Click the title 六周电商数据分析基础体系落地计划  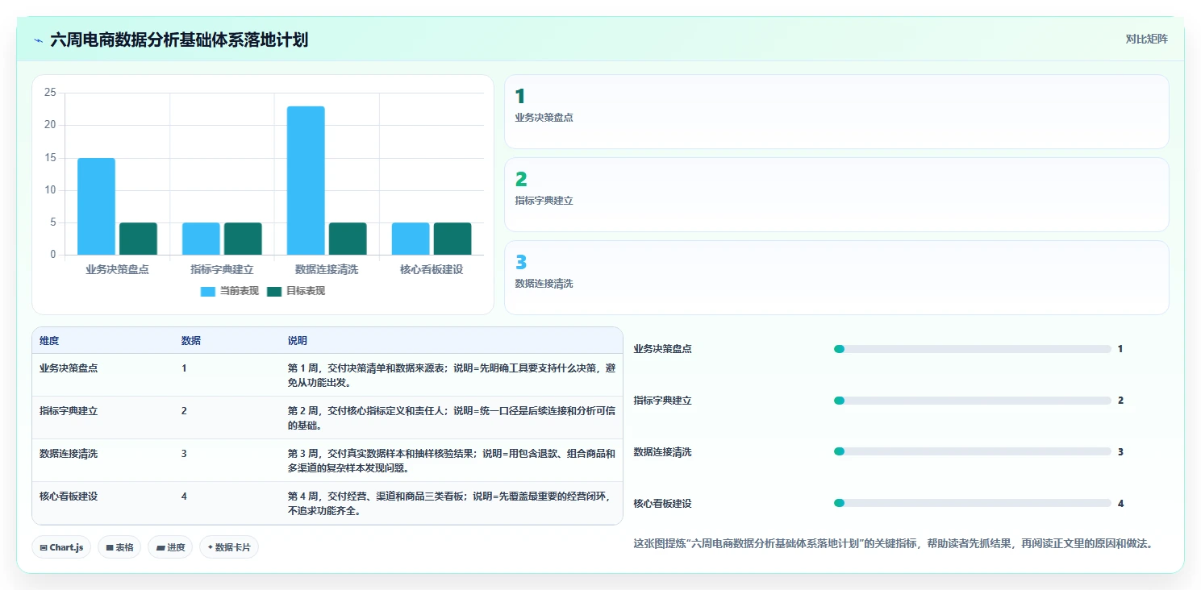point(179,40)
